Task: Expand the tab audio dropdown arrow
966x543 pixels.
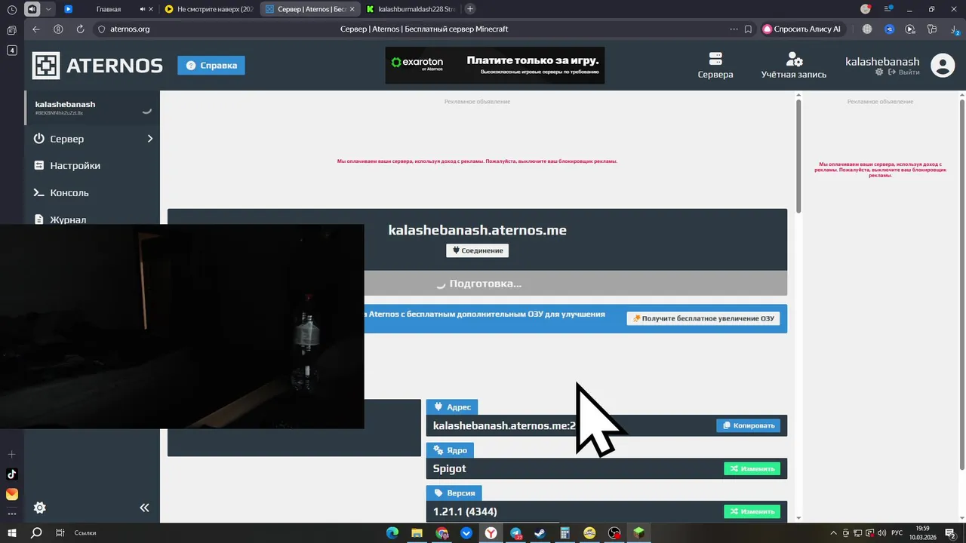Action: [49, 9]
